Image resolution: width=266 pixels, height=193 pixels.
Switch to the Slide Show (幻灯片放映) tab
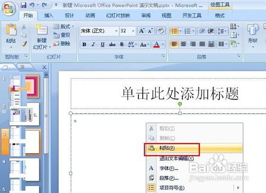[x=118, y=15]
